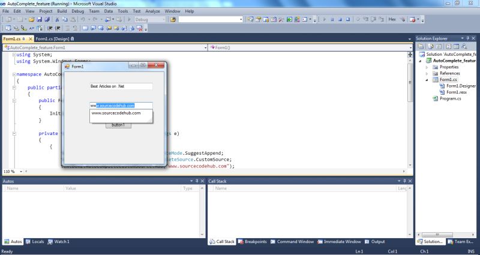Open the Toolbox via its toolbar icon
Viewport: 480px width, 255px height.
(x=281, y=19)
